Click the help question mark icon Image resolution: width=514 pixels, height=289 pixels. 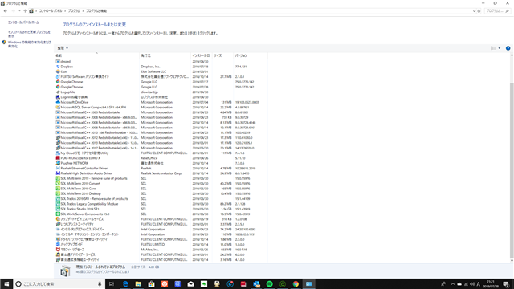[x=508, y=48]
